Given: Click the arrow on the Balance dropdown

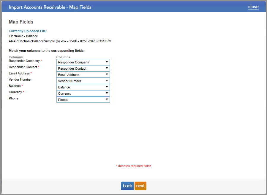Looking at the screenshot, I should pyautogui.click(x=107, y=87).
